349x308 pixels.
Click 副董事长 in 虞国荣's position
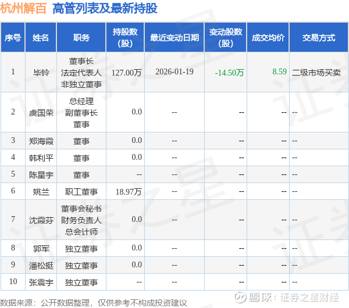[x=81, y=113]
